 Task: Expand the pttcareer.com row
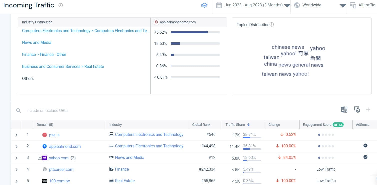[x=16, y=170]
